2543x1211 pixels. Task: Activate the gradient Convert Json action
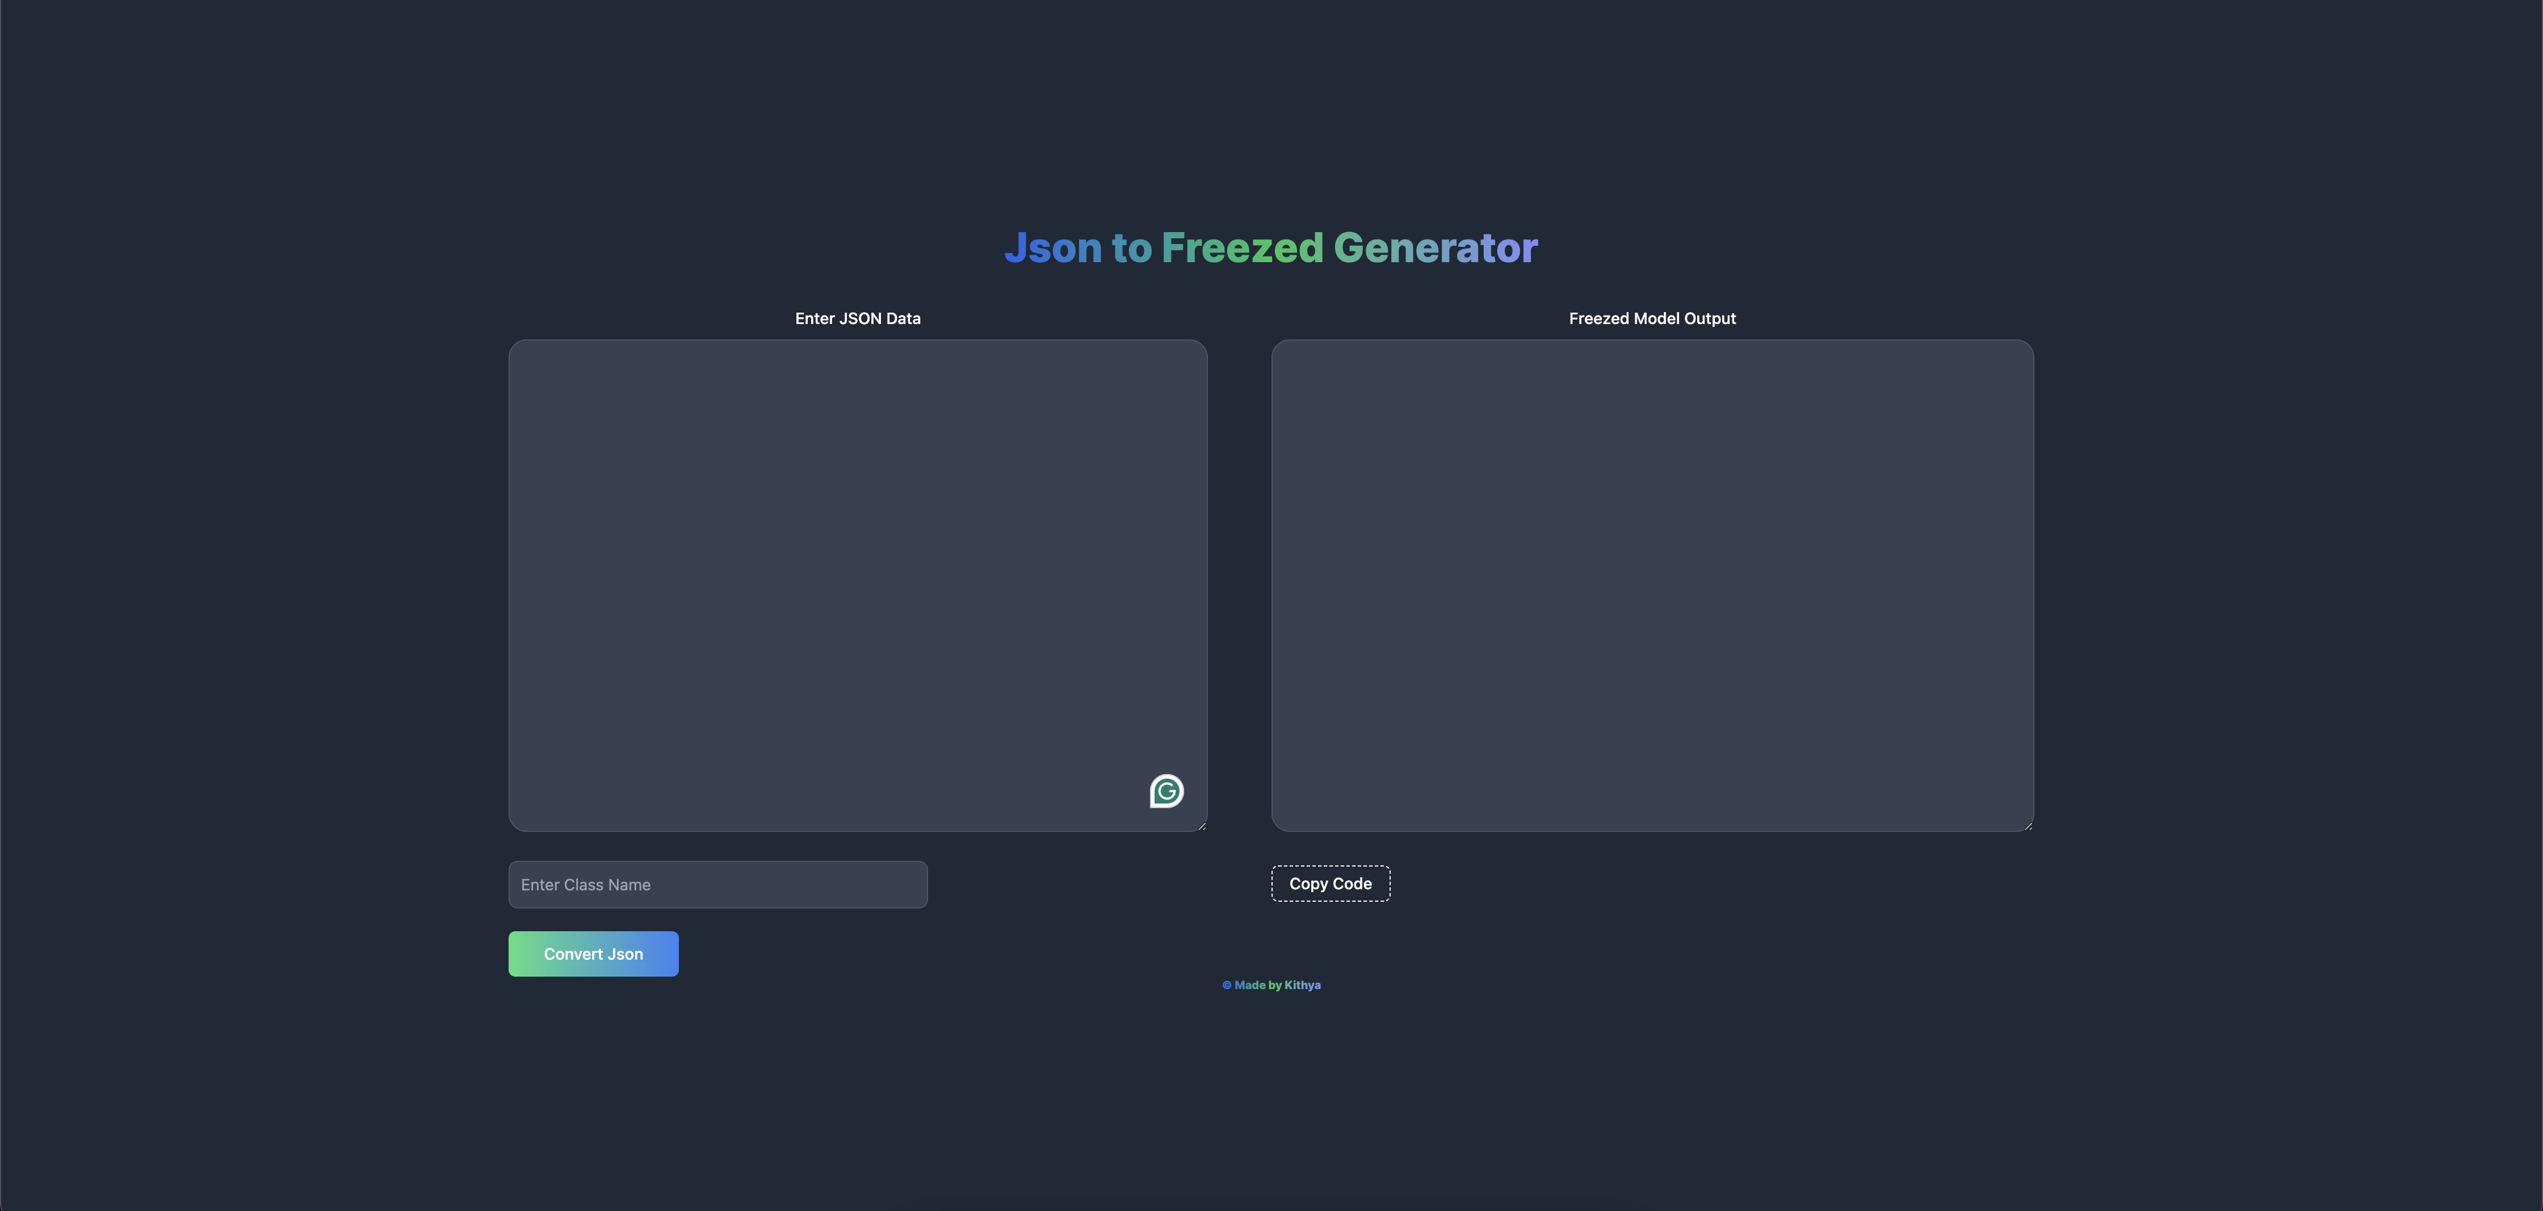[x=592, y=953]
